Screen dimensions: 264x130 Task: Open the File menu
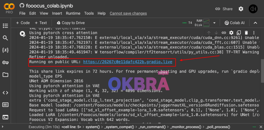point(22,13)
